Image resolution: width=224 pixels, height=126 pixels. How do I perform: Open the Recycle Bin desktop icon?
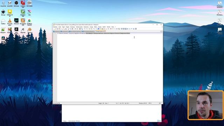click(3, 4)
